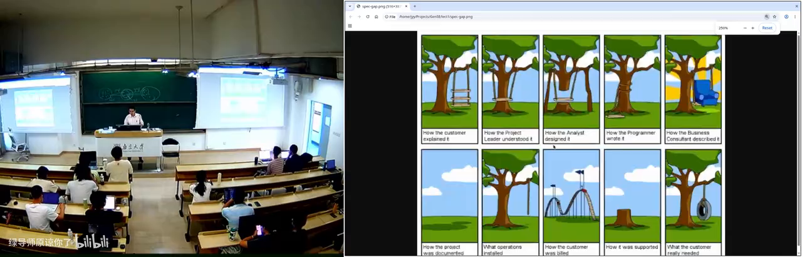The height and width of the screenshot is (257, 802).
Task: Click the bilibili logo on lecture video
Action: coord(93,242)
